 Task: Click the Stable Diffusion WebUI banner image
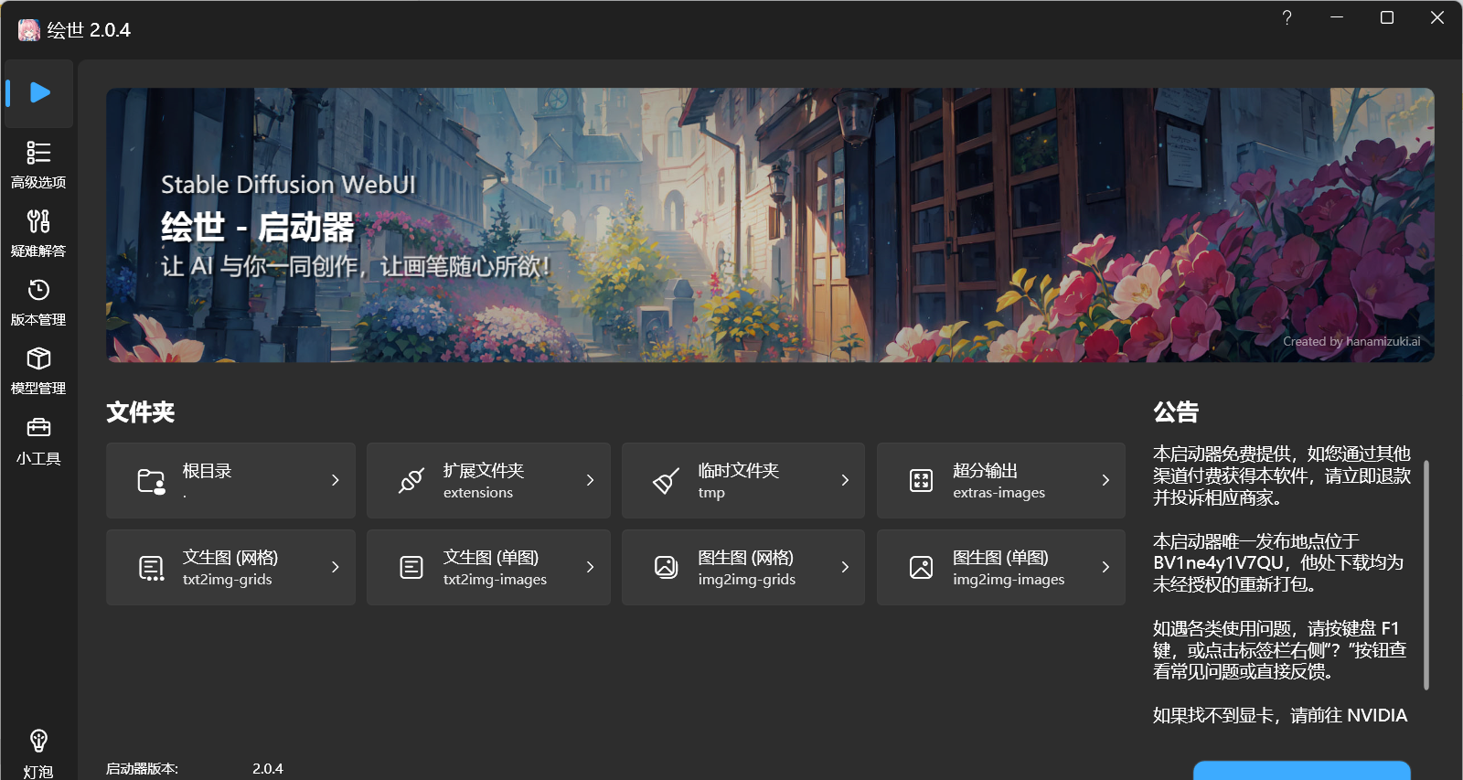[x=770, y=225]
